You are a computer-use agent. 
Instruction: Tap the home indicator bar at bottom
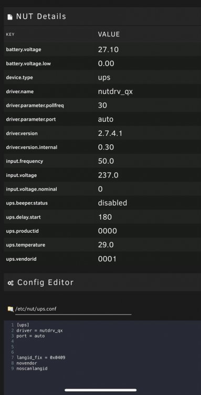(x=101, y=390)
